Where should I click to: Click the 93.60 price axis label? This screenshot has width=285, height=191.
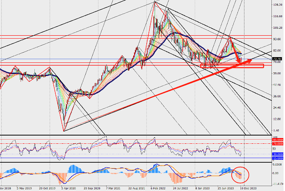pos(277,39)
